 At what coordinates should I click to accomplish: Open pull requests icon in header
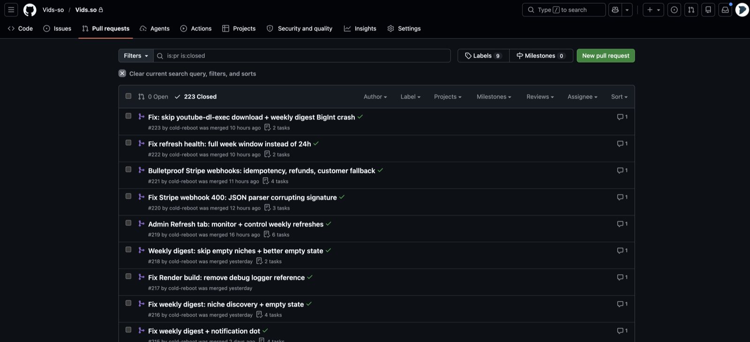pos(691,10)
